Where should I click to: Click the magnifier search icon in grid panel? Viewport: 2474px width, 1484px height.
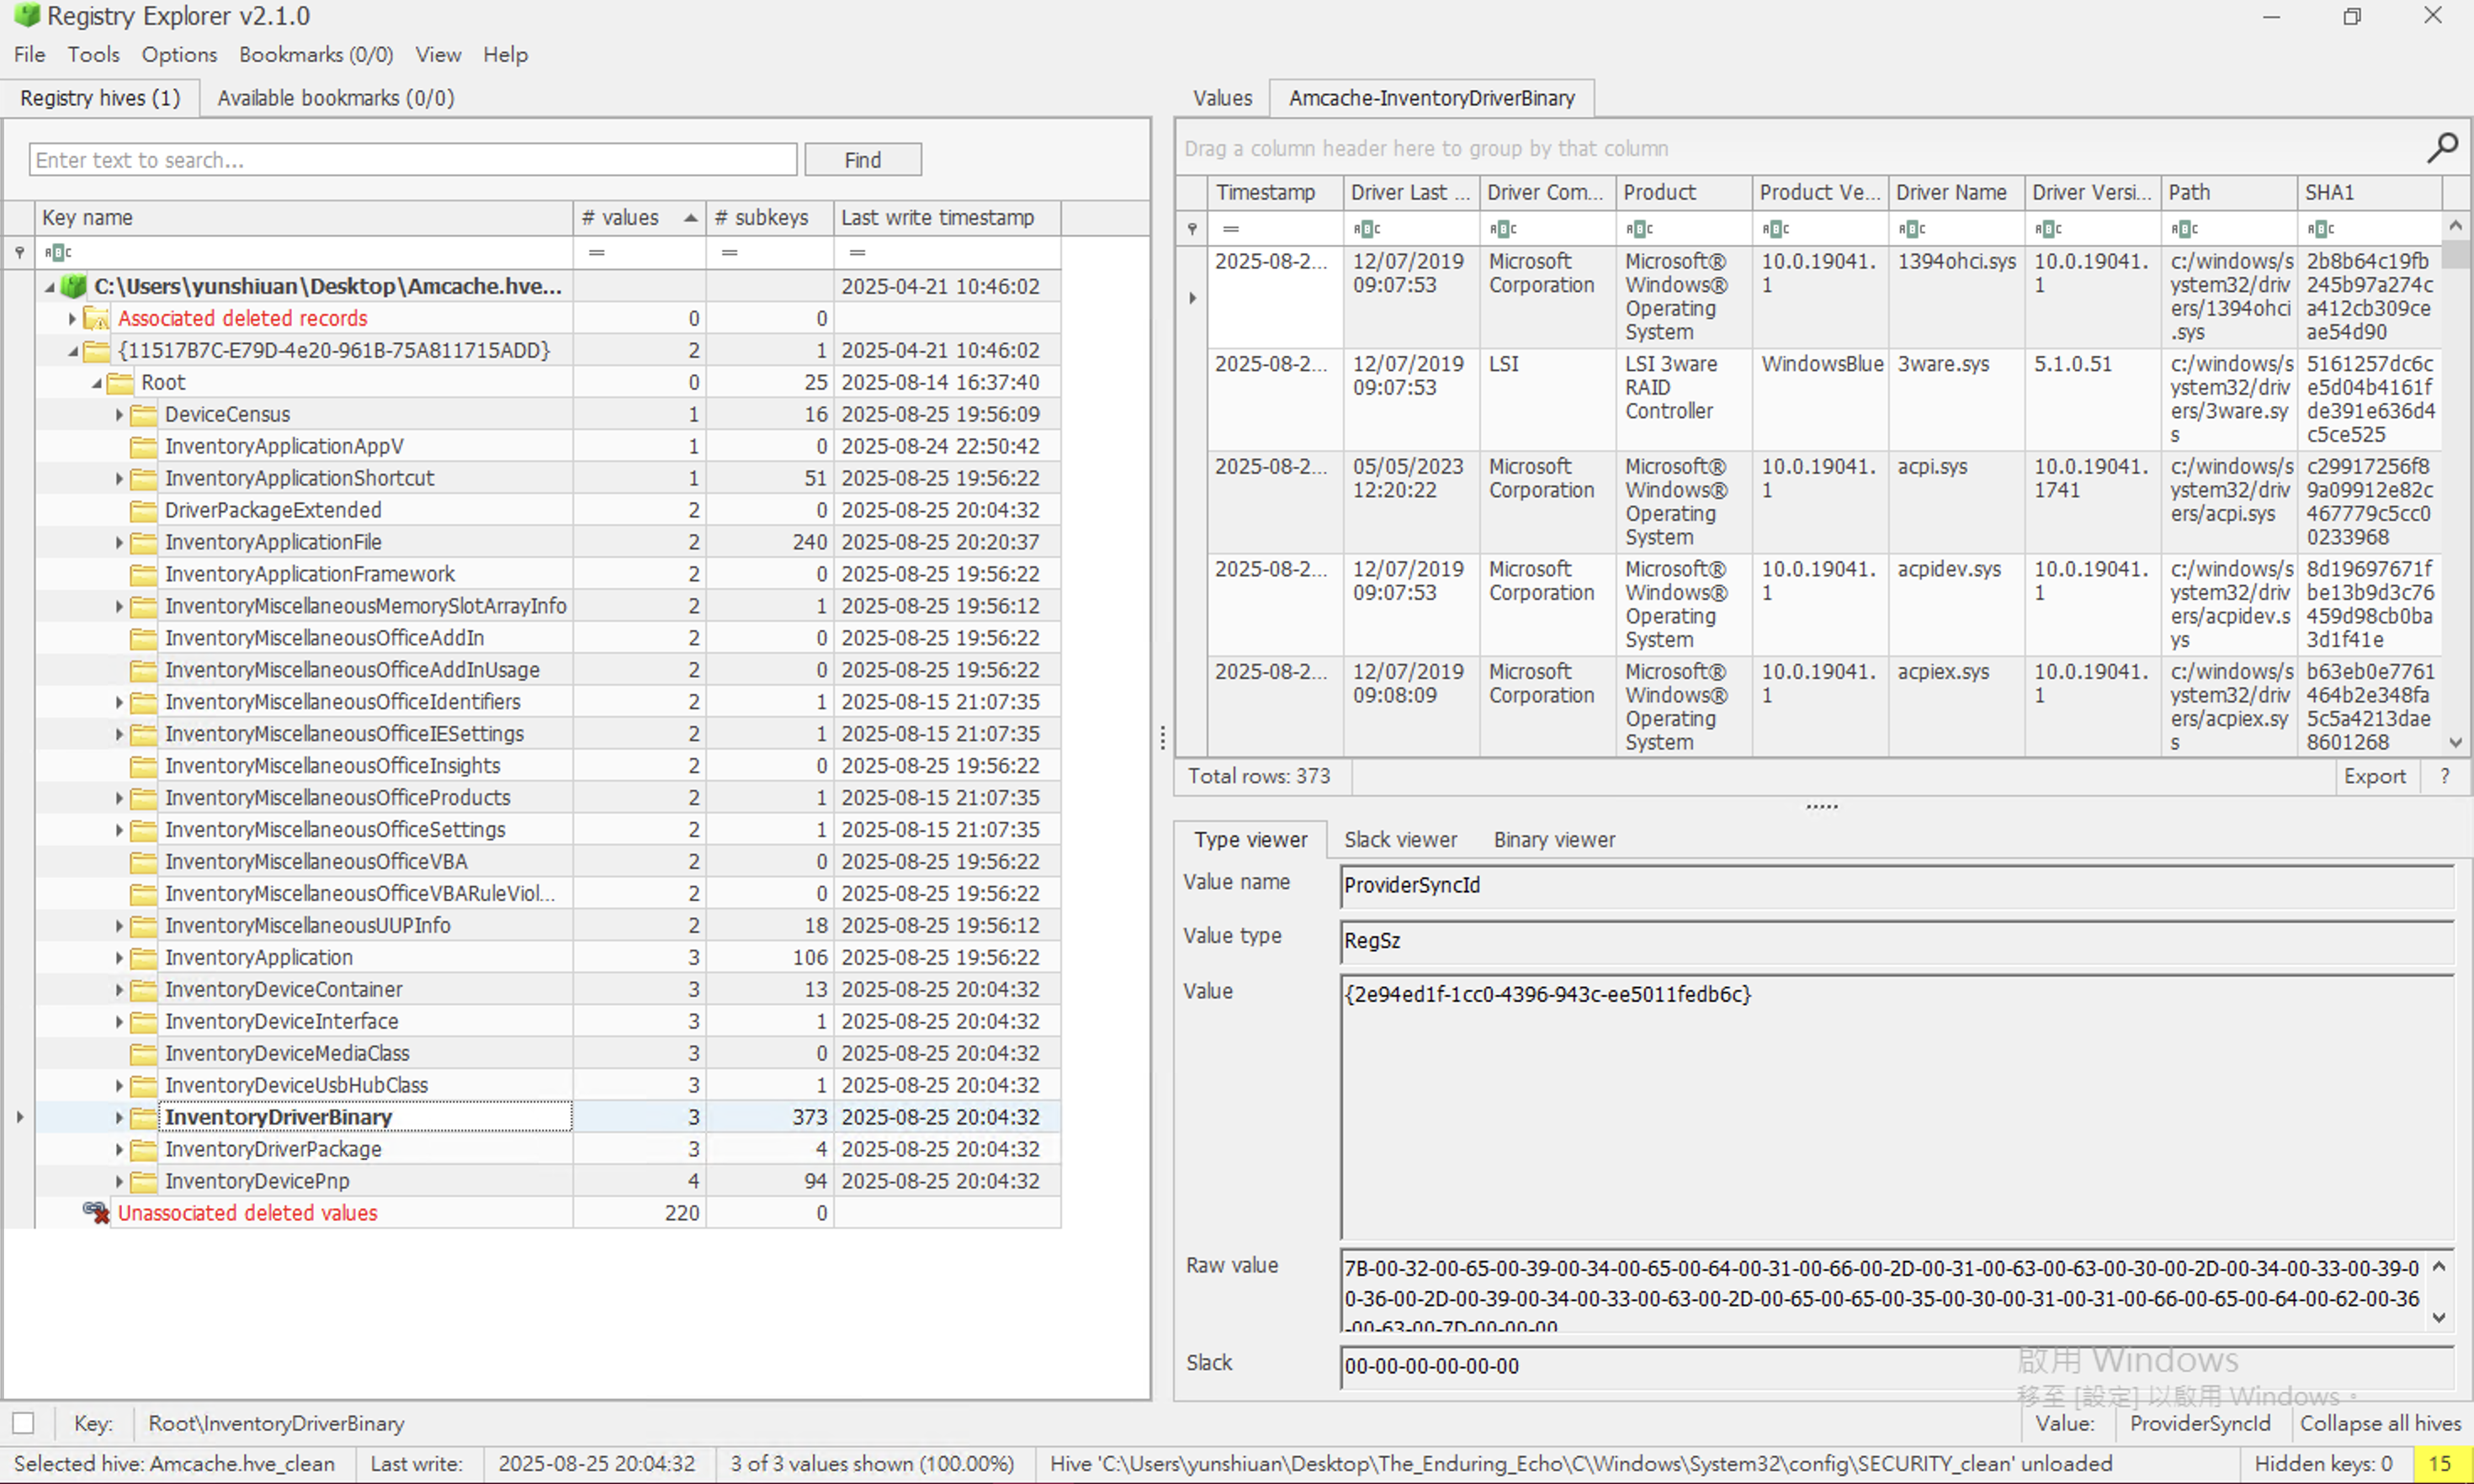2441,148
